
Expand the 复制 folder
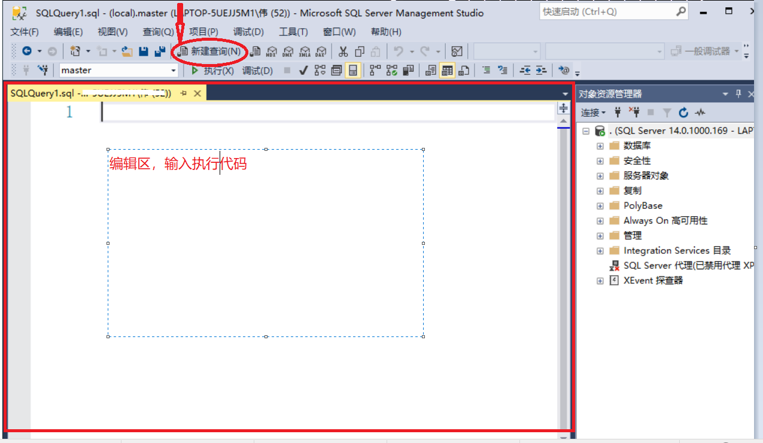pos(600,190)
